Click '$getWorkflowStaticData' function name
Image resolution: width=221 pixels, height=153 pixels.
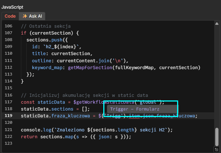pyautogui.click(x=104, y=102)
